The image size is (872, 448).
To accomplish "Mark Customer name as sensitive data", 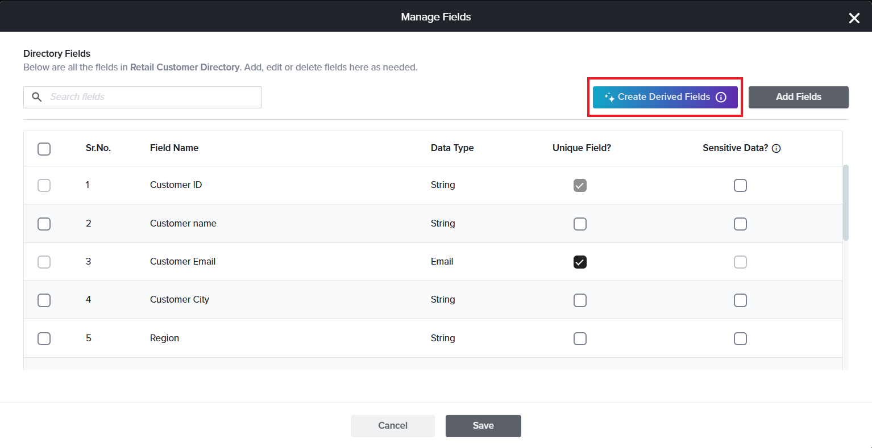I will point(740,224).
